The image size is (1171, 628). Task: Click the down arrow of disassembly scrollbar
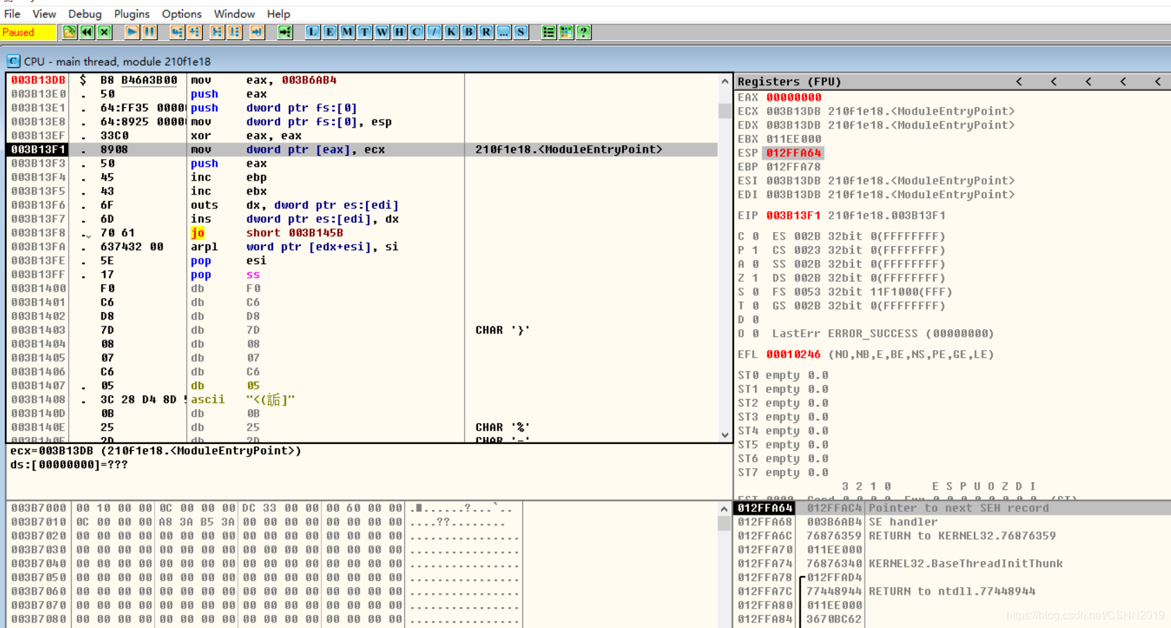pyautogui.click(x=724, y=435)
